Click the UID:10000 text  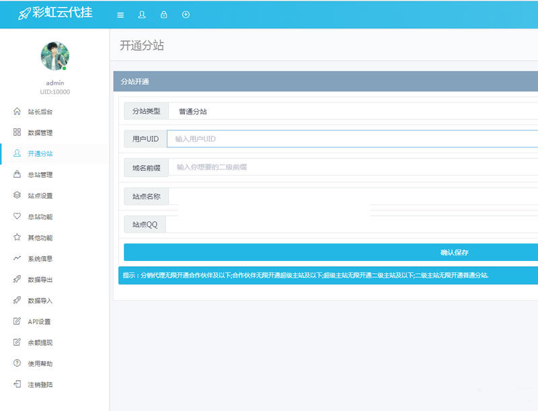(55, 92)
